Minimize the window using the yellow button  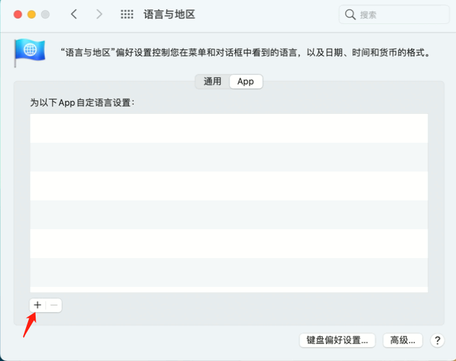(x=31, y=14)
